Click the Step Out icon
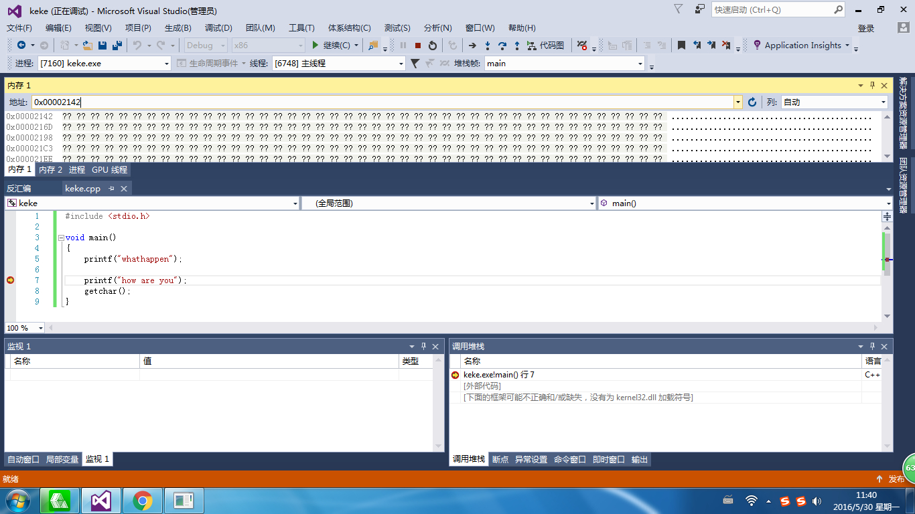The height and width of the screenshot is (514, 915). point(517,46)
